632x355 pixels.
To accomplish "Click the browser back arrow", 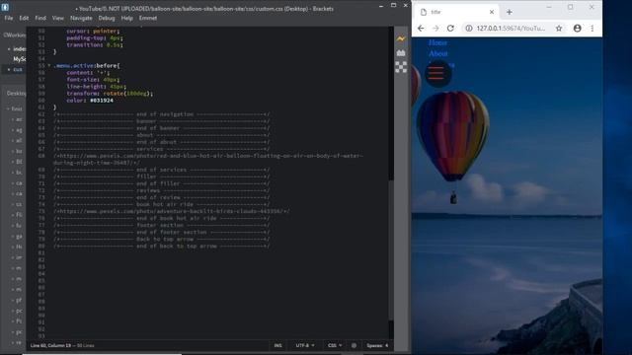I will click(421, 29).
